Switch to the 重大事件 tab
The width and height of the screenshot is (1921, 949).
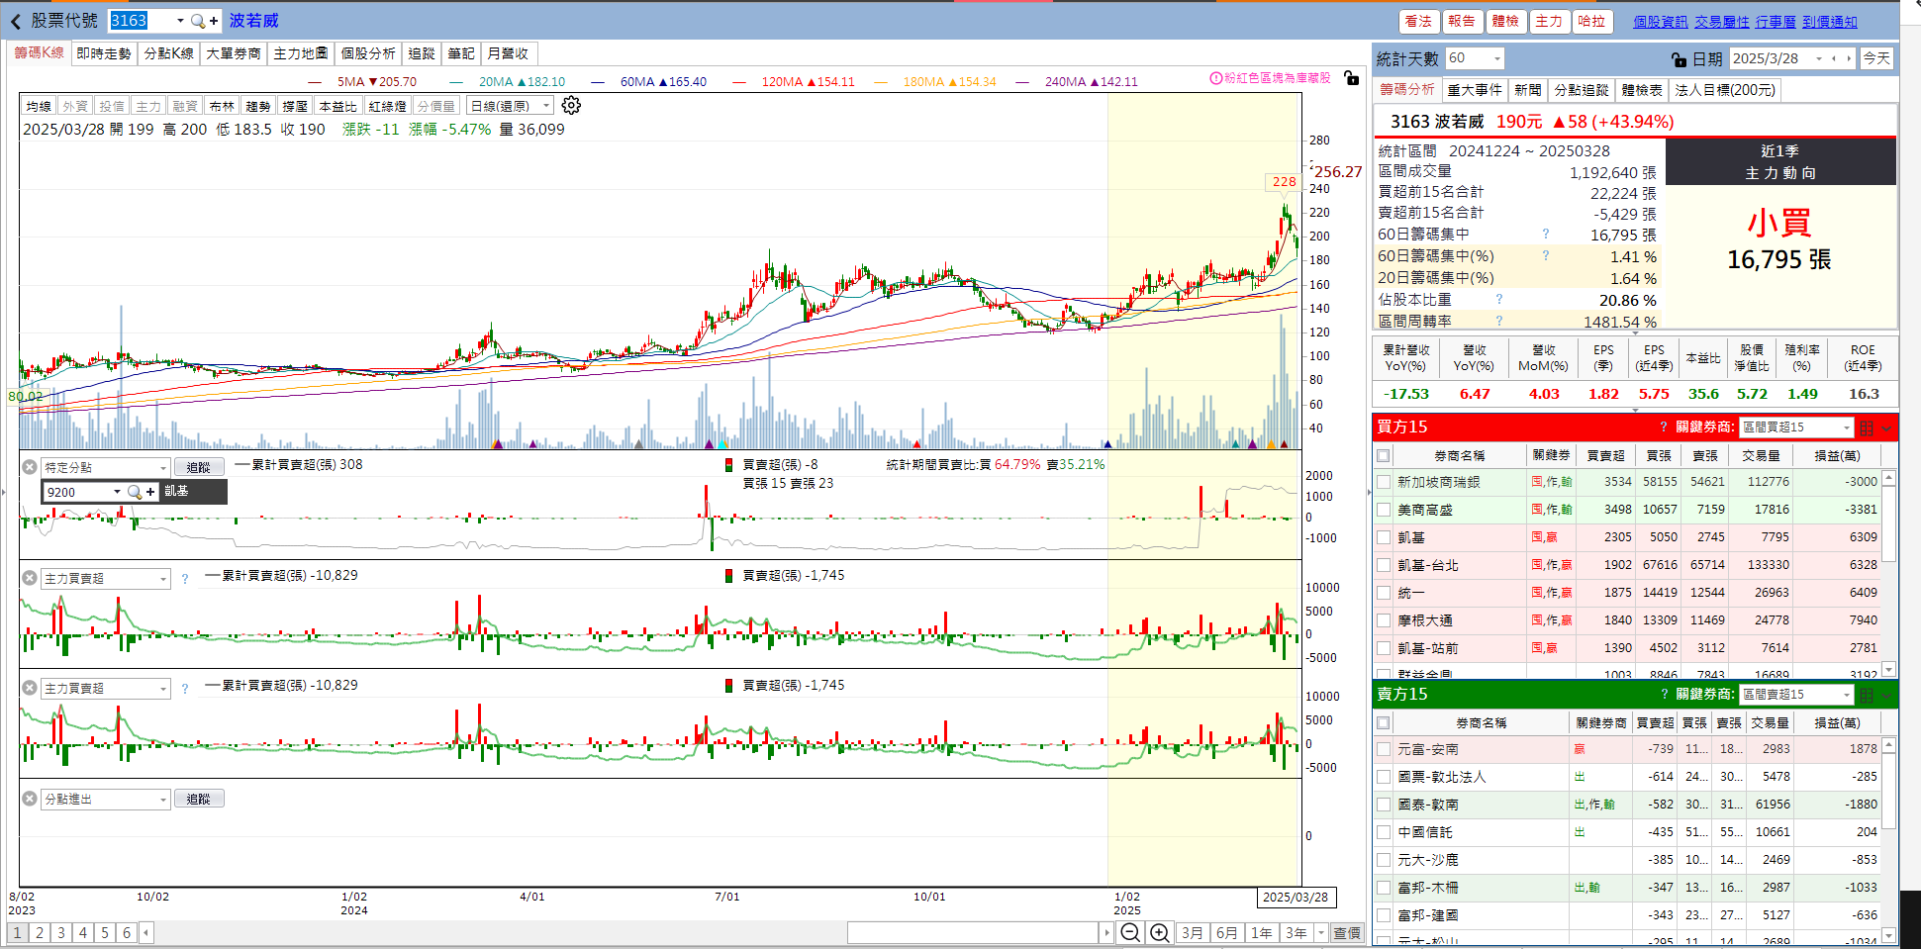point(1475,90)
